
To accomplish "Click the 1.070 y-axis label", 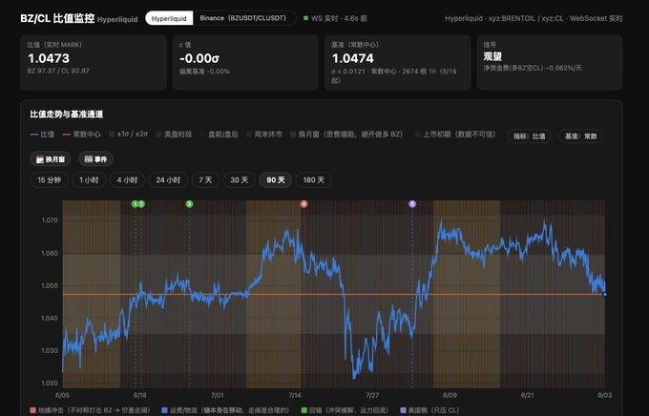I will tap(50, 220).
